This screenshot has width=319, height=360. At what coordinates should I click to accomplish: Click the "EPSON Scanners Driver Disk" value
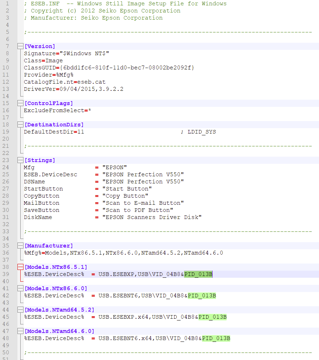(152, 217)
